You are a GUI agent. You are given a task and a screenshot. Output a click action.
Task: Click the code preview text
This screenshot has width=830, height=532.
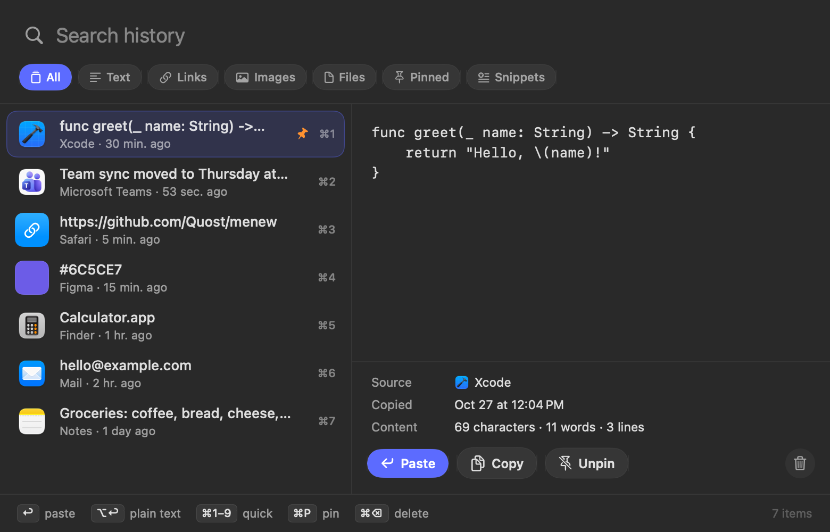pyautogui.click(x=533, y=153)
